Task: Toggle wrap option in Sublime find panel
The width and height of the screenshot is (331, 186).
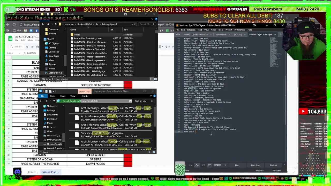Action: (x=197, y=165)
